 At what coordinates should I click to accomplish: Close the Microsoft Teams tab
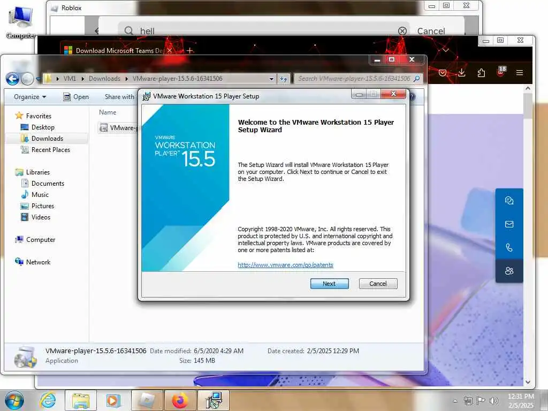(170, 51)
